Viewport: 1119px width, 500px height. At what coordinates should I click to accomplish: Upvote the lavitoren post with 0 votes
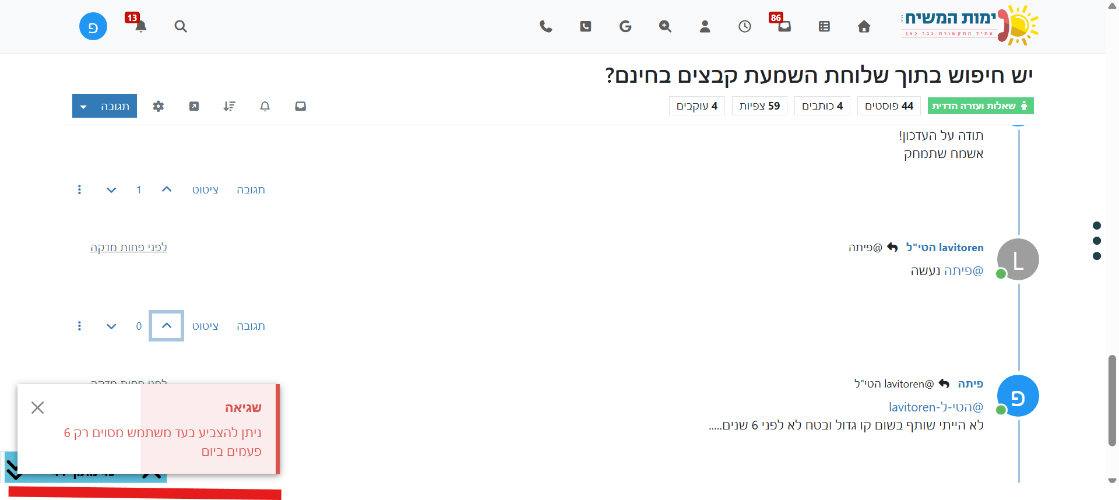(x=167, y=326)
